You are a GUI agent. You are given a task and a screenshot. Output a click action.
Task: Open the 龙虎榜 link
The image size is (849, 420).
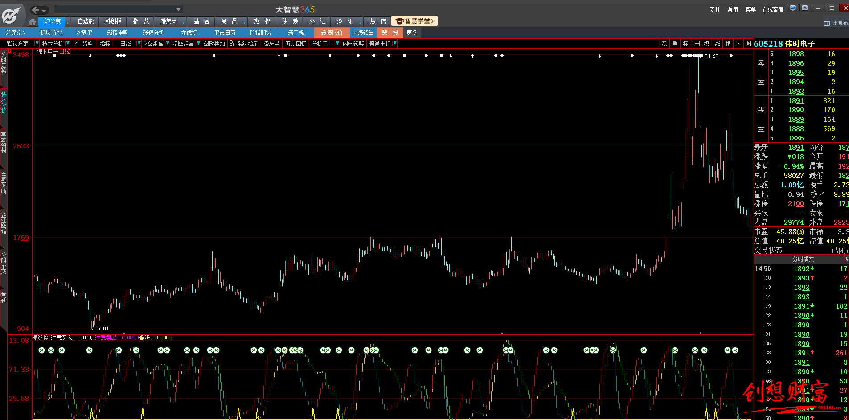(189, 33)
